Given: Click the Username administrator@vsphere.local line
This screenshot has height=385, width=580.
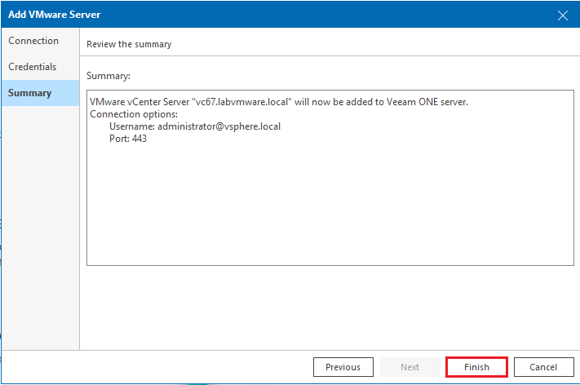Looking at the screenshot, I should (195, 126).
